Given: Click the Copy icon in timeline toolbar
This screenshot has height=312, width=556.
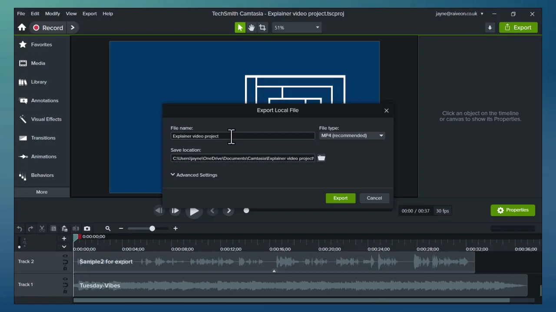Looking at the screenshot, I should click(x=53, y=228).
